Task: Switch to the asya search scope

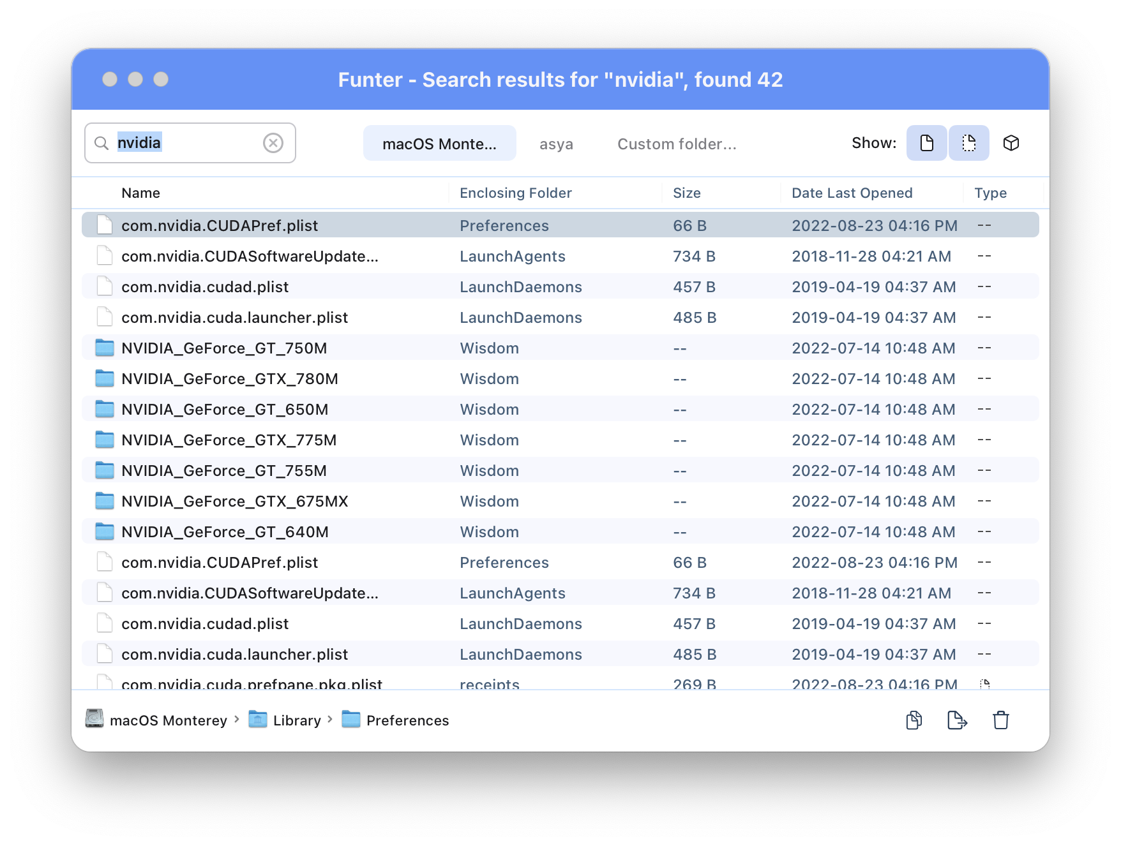Action: click(x=556, y=144)
